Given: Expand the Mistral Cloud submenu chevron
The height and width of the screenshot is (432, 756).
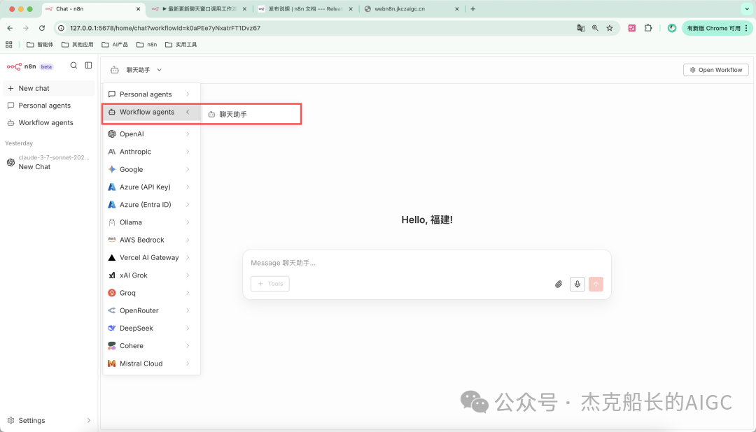Looking at the screenshot, I should click(188, 363).
